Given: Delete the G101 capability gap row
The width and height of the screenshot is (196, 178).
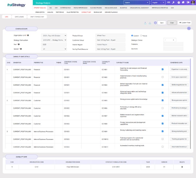Looking at the screenshot, I should 182,167.
